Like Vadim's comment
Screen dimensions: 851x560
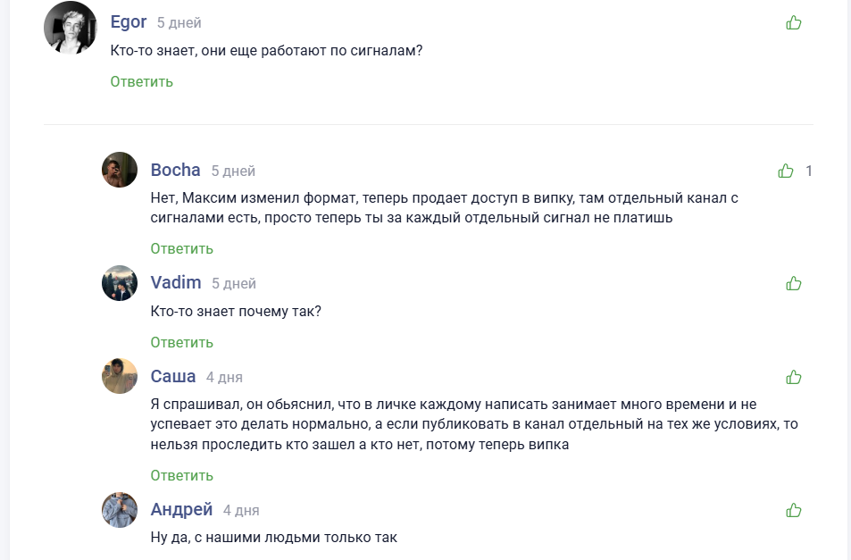click(x=793, y=283)
